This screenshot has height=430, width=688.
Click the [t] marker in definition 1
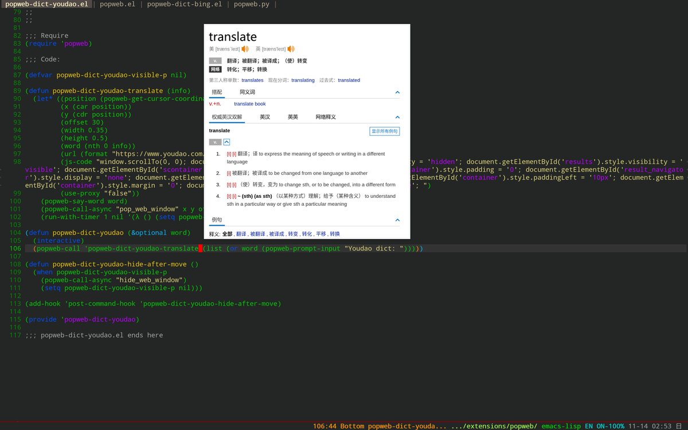(229, 154)
